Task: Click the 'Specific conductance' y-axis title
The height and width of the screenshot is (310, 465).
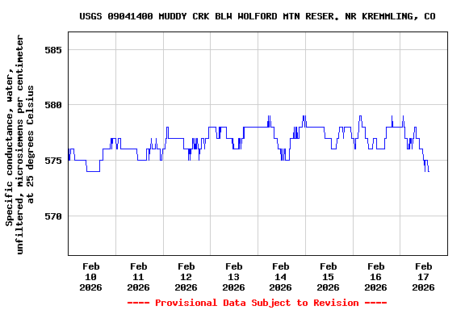Action: click(19, 145)
